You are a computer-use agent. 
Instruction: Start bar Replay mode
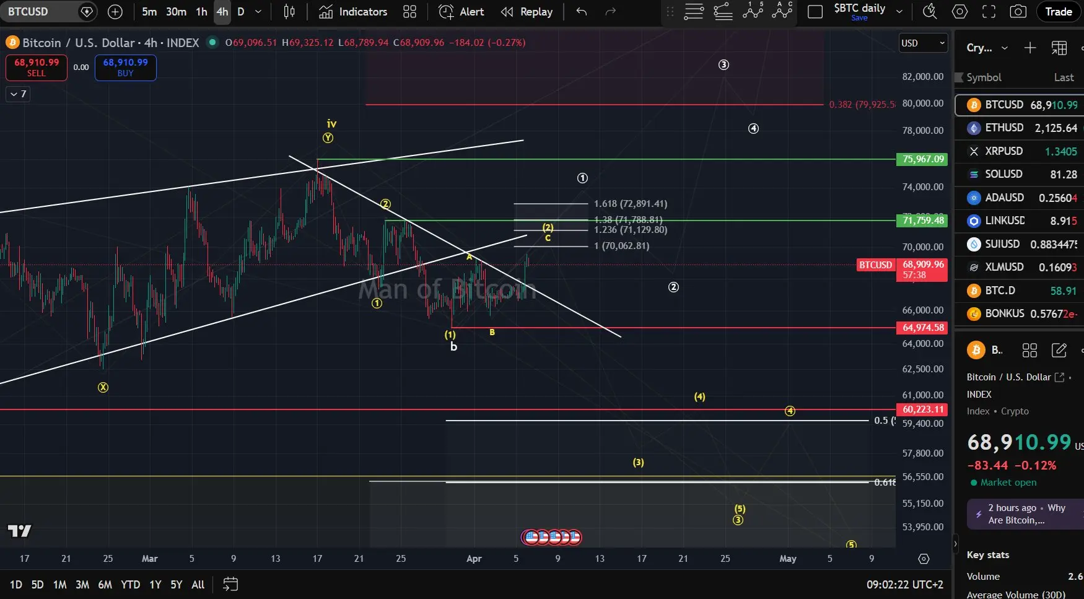(527, 12)
